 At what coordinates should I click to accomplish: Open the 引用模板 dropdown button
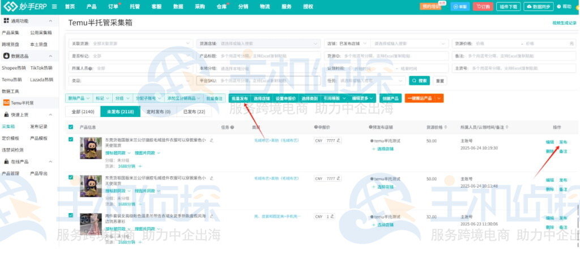pos(334,98)
